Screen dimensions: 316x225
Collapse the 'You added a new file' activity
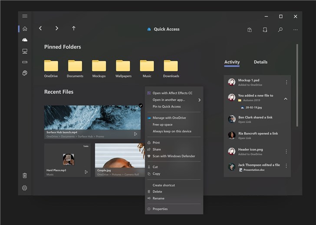click(285, 99)
